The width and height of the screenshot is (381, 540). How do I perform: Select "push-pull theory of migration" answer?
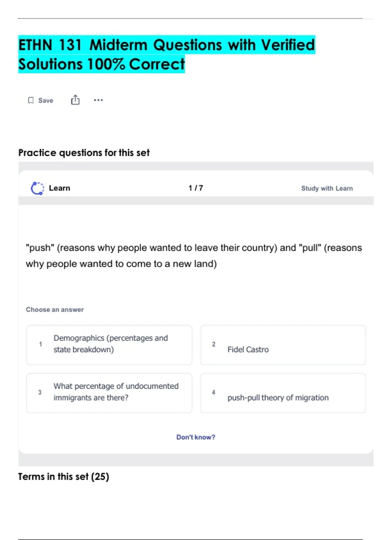278,398
